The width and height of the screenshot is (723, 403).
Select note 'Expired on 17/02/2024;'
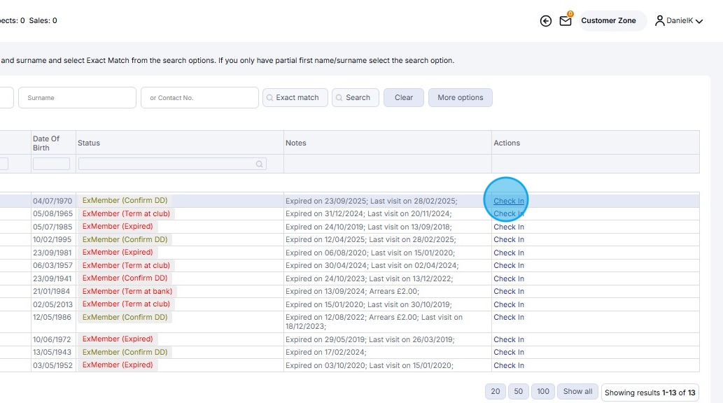[326, 352]
